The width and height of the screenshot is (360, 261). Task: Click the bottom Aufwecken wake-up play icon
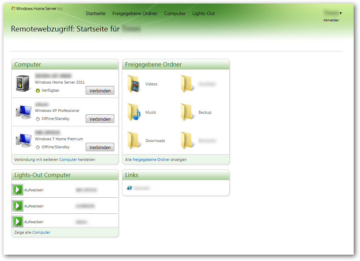point(18,221)
